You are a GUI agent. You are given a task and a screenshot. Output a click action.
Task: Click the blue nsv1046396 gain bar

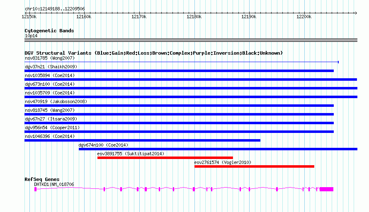(142, 140)
